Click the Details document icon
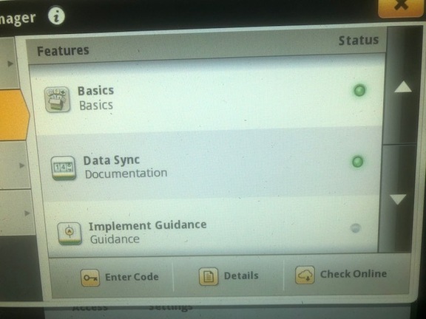This screenshot has width=426, height=319. [x=209, y=276]
